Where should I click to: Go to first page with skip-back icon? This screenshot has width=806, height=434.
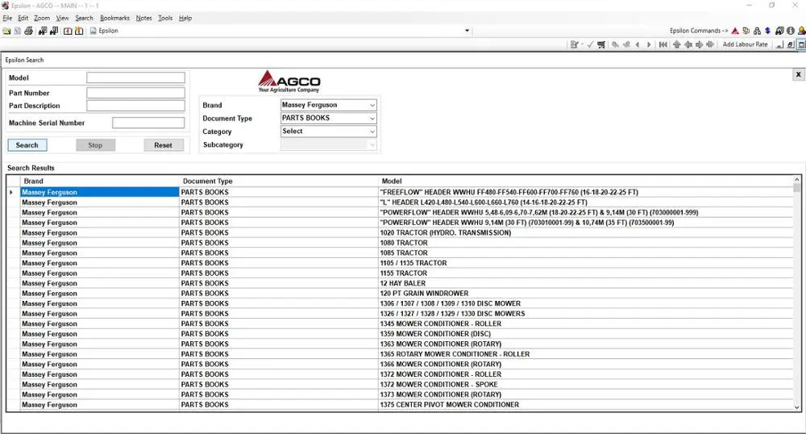663,44
